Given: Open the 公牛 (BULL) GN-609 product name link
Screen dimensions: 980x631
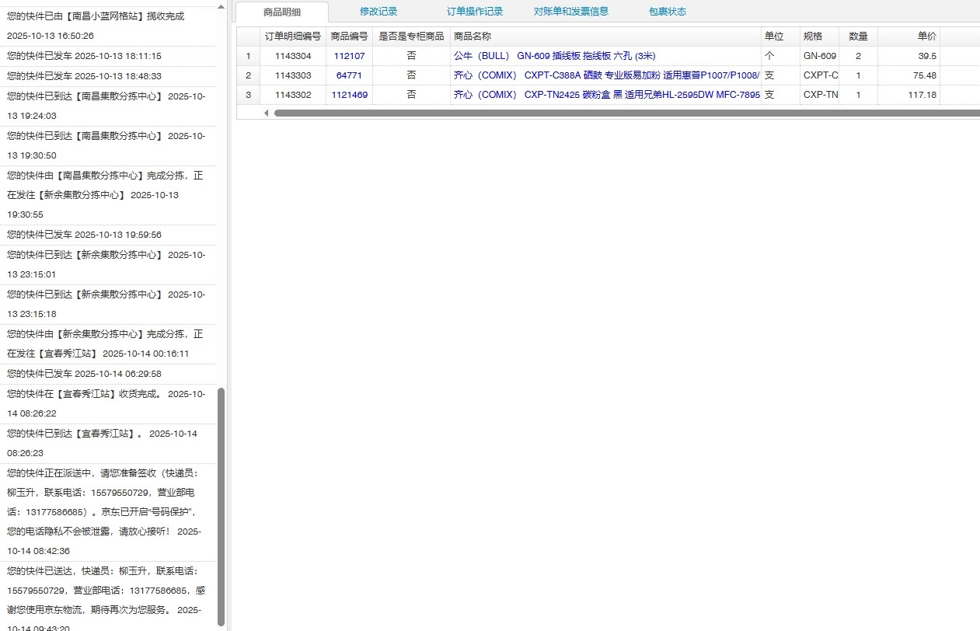Looking at the screenshot, I should coord(554,56).
